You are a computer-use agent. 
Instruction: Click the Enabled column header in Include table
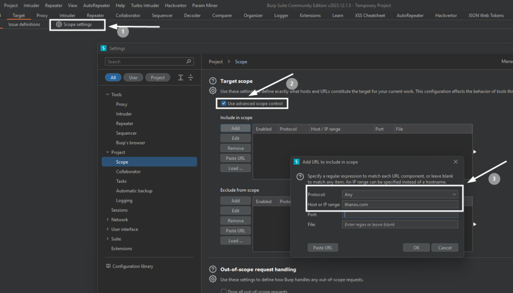click(266, 129)
